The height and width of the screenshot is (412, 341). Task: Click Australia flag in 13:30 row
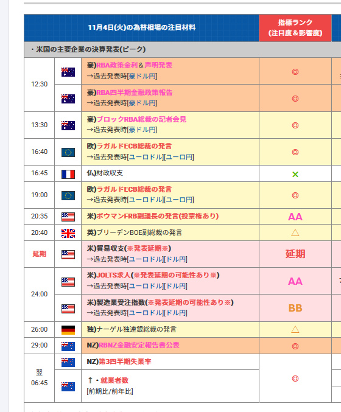pyautogui.click(x=68, y=125)
